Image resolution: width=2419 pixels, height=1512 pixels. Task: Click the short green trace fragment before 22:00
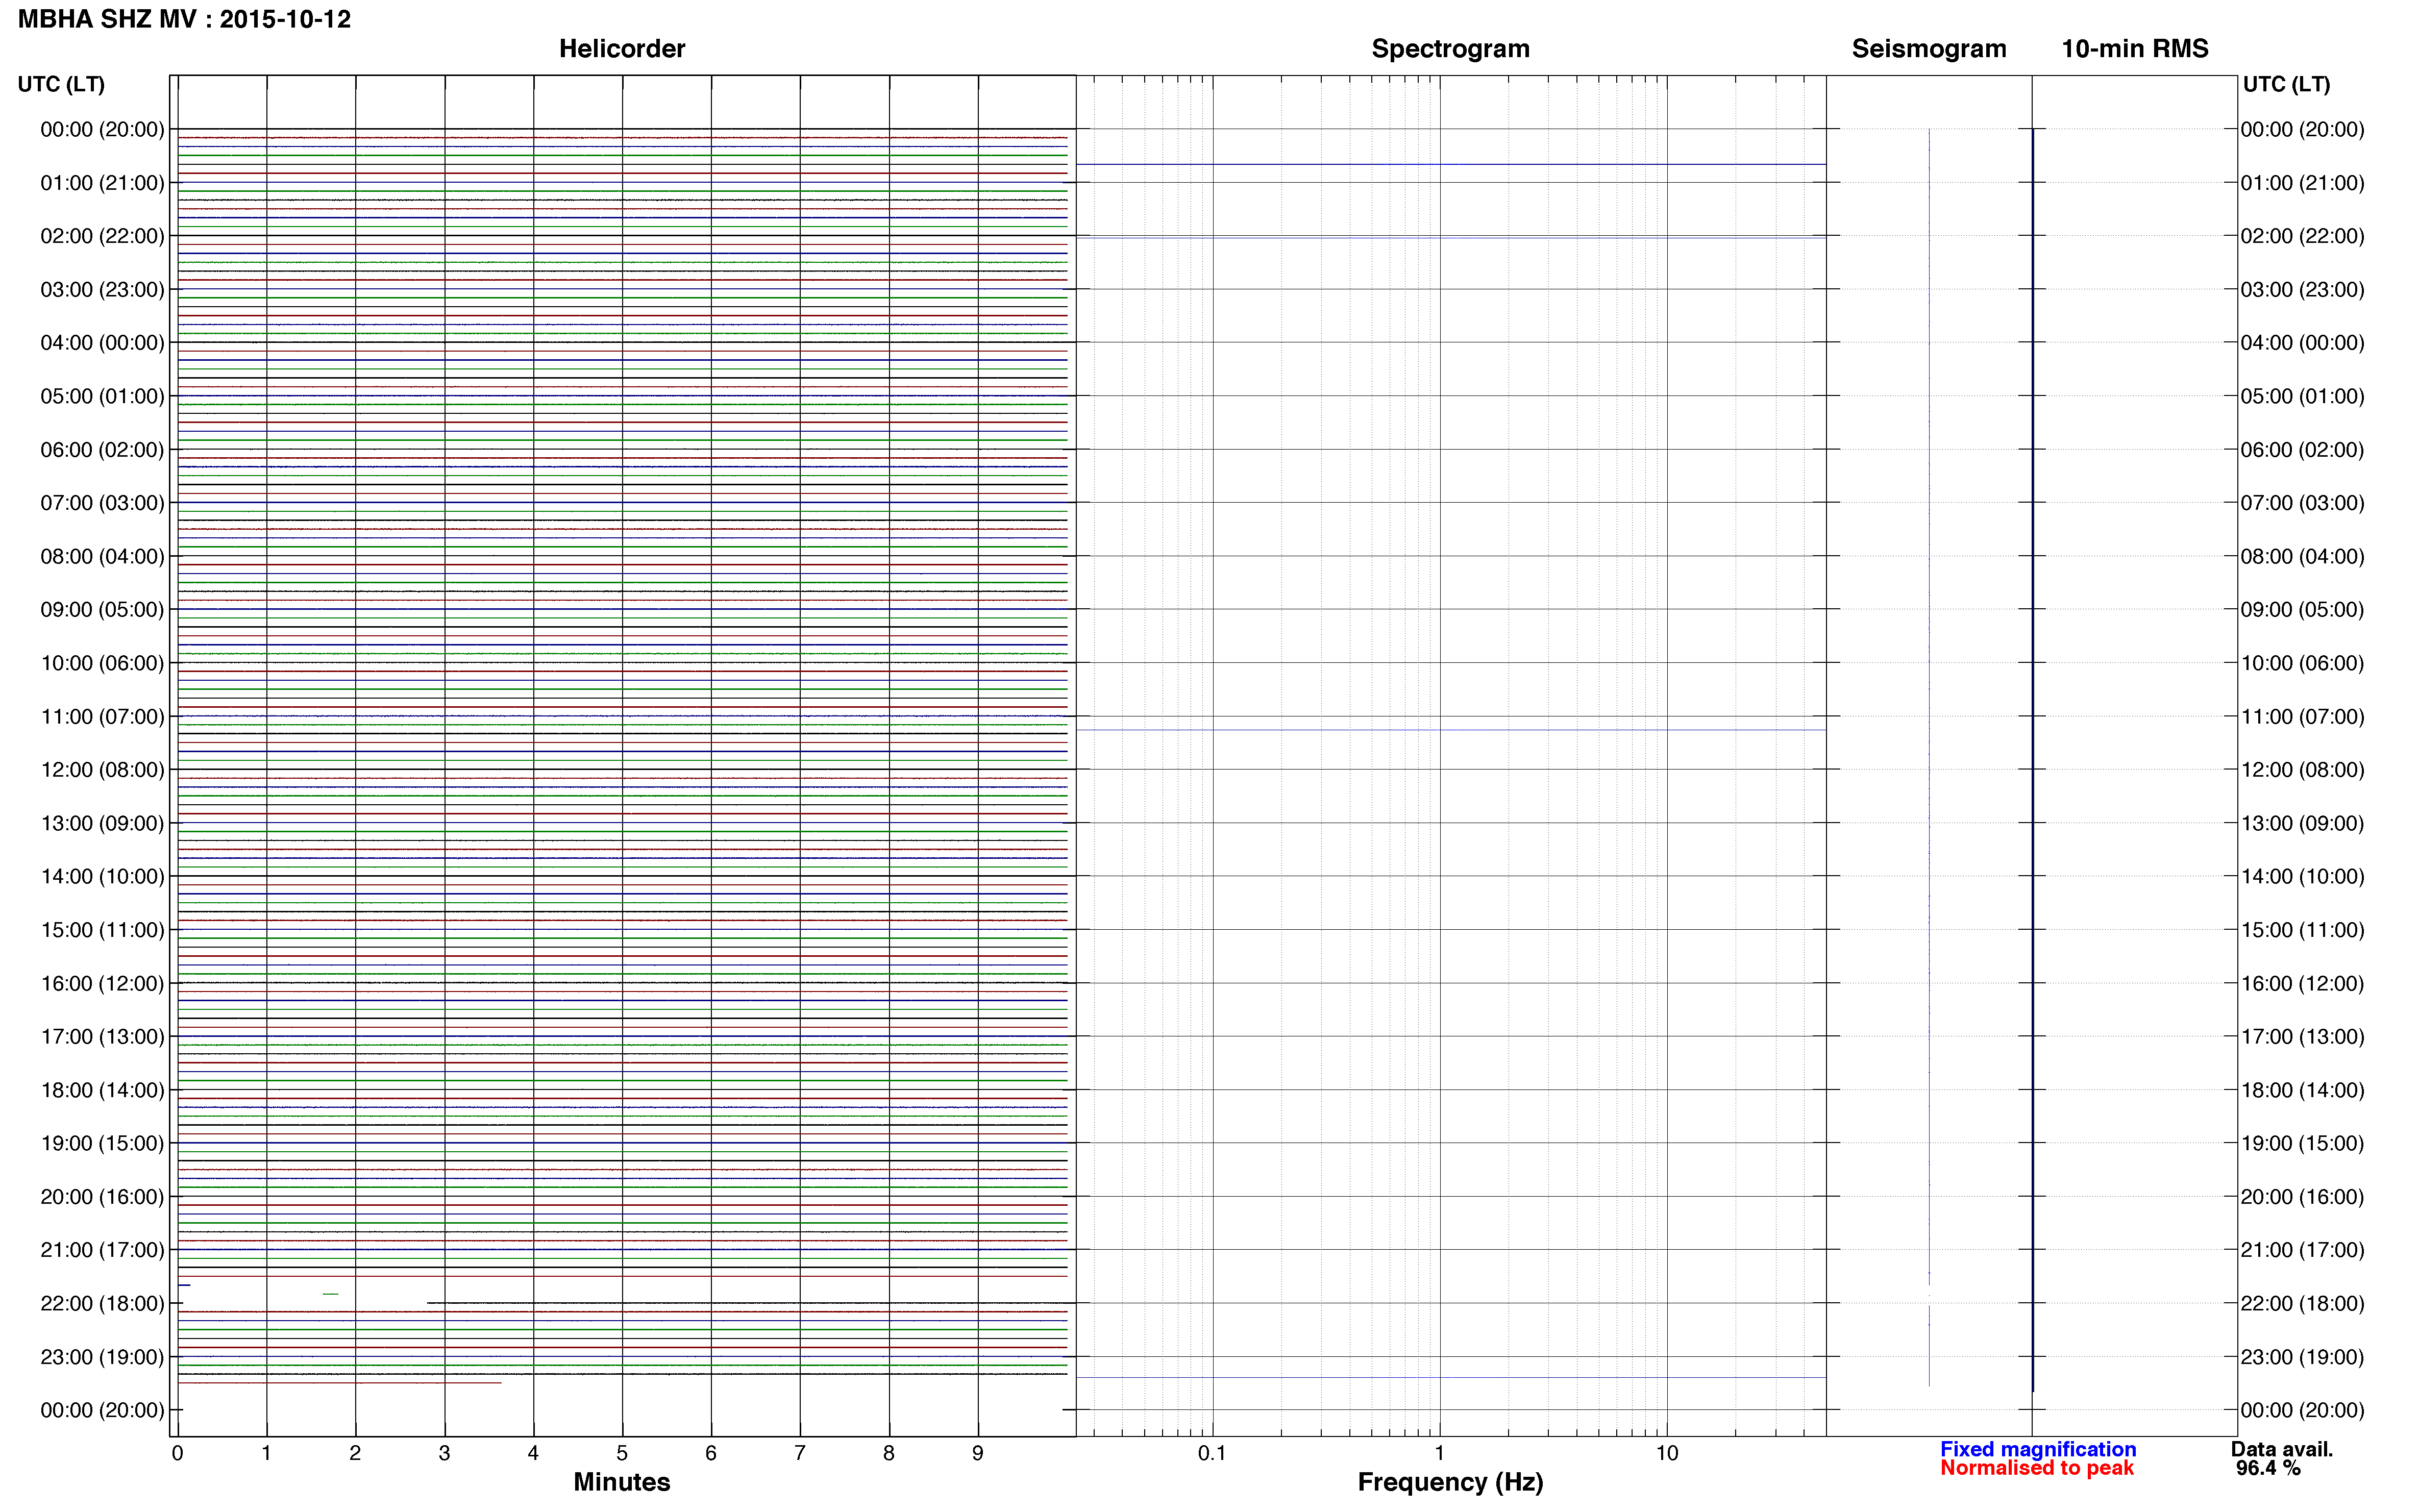(330, 1294)
